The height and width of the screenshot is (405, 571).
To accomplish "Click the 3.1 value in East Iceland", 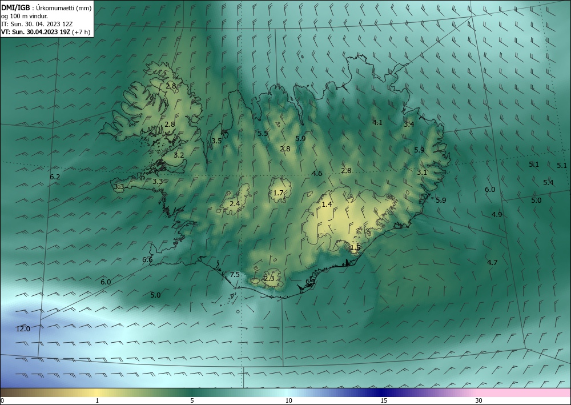I will point(422,173).
